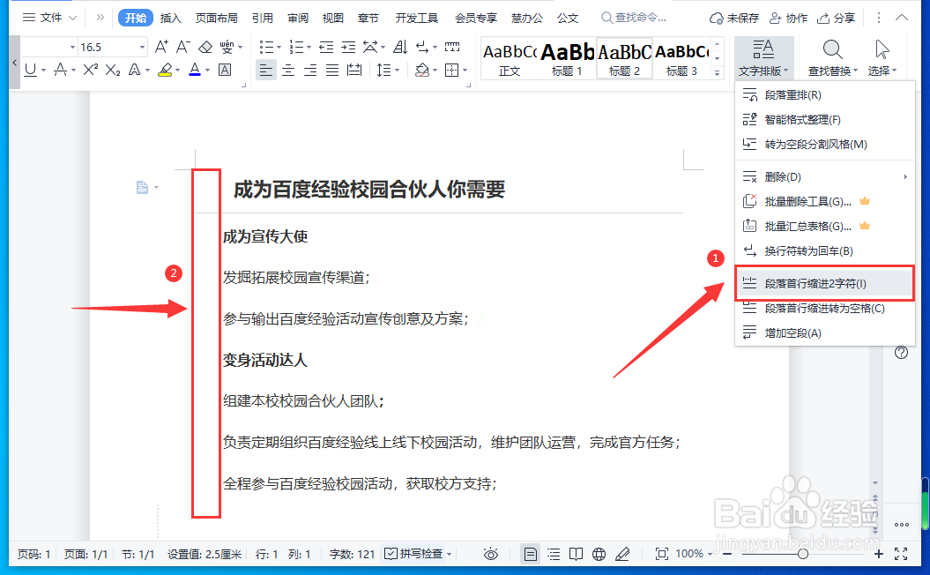Viewport: 930px width, 575px height.
Task: Center align the text
Action: pyautogui.click(x=288, y=71)
